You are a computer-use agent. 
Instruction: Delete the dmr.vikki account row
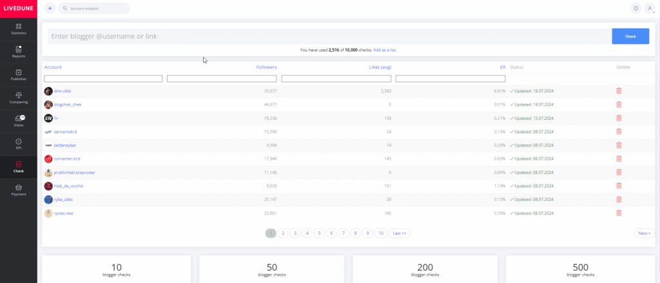click(619, 91)
